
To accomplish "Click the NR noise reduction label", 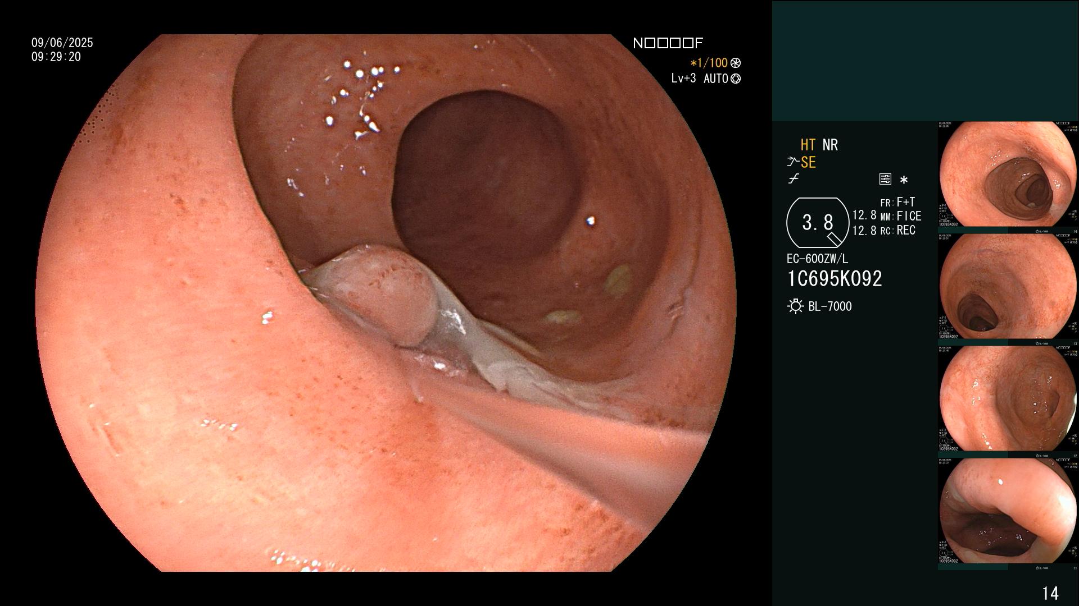I will tap(830, 145).
